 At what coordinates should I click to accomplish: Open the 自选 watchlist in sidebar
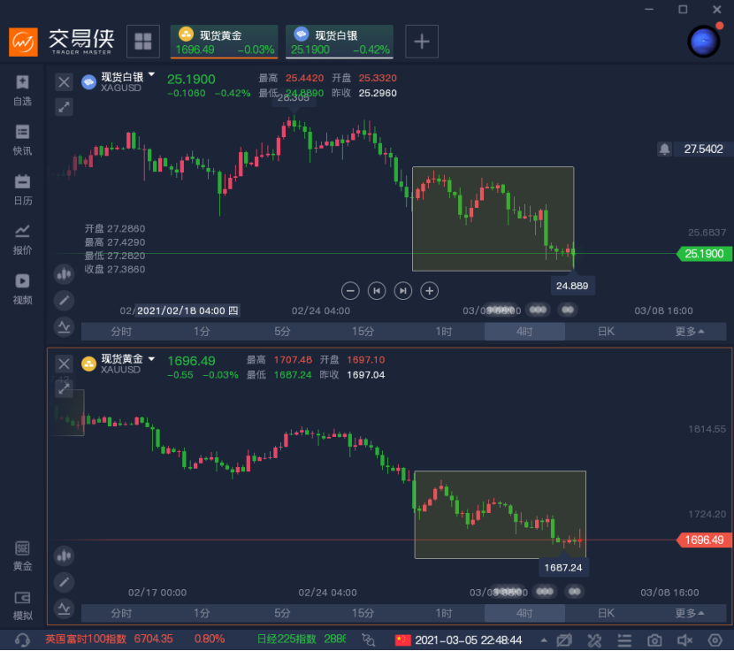click(22, 90)
